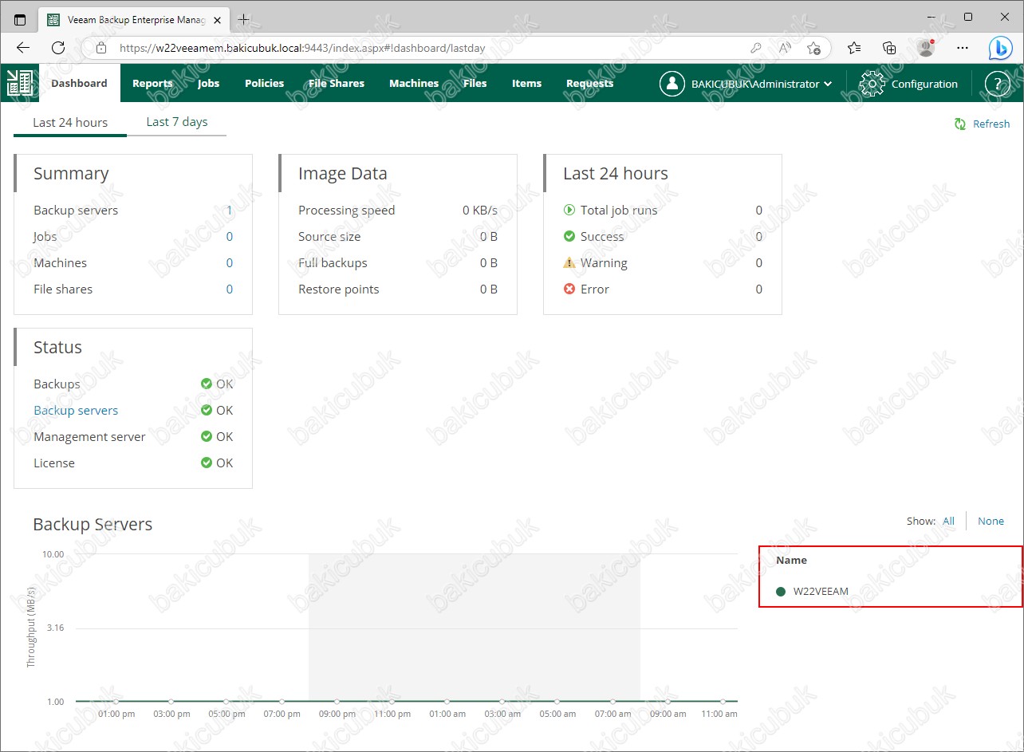
Task: Open tab actions menu icon
Action: click(x=20, y=19)
